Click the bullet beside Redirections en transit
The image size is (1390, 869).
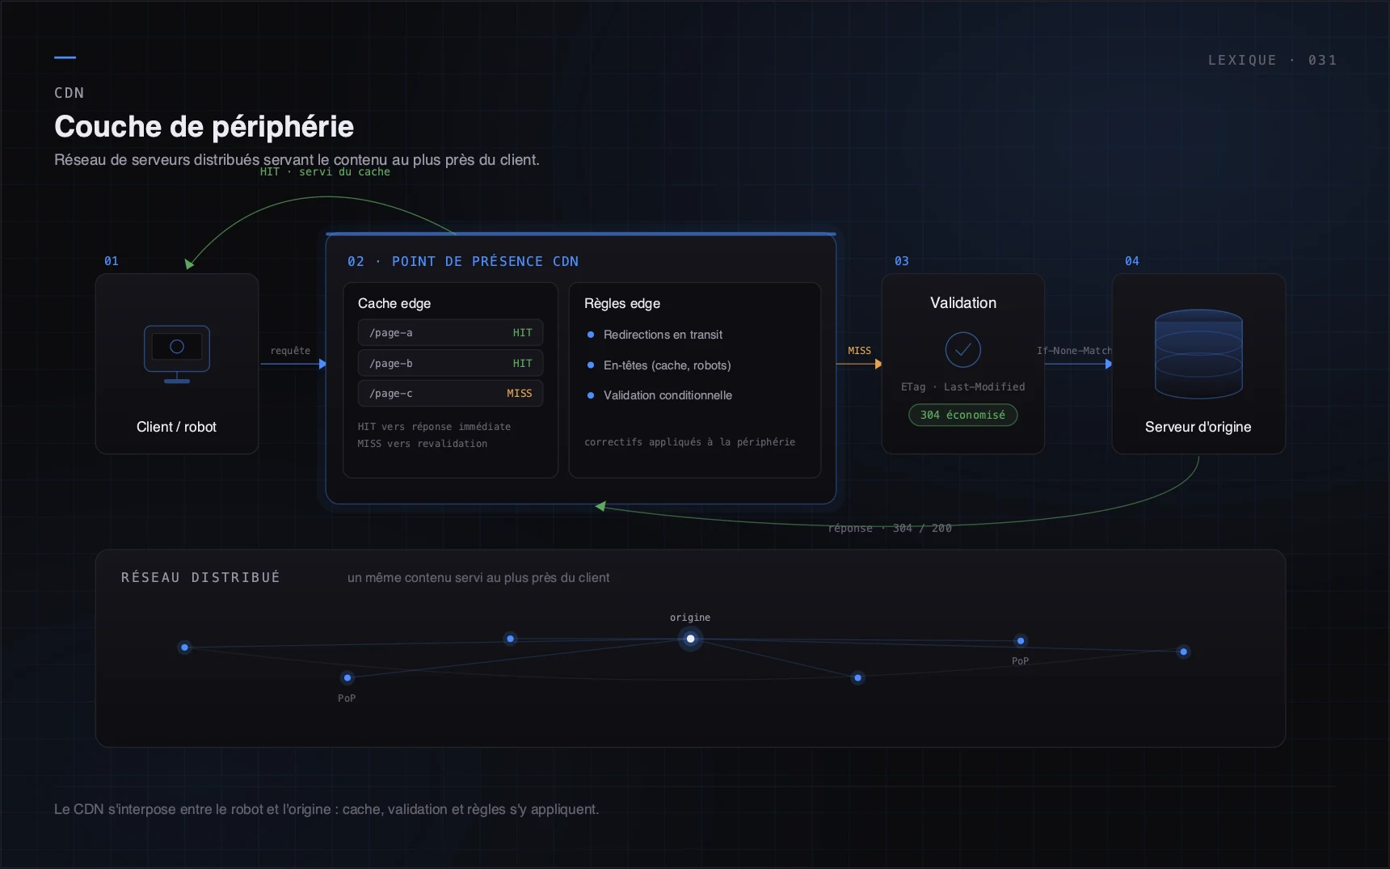pyautogui.click(x=591, y=335)
